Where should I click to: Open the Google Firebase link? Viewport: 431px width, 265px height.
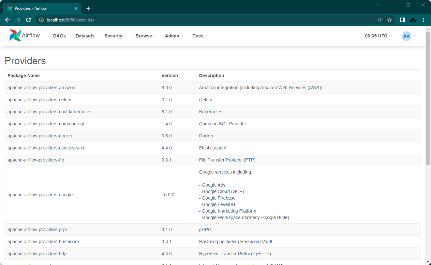pos(219,198)
